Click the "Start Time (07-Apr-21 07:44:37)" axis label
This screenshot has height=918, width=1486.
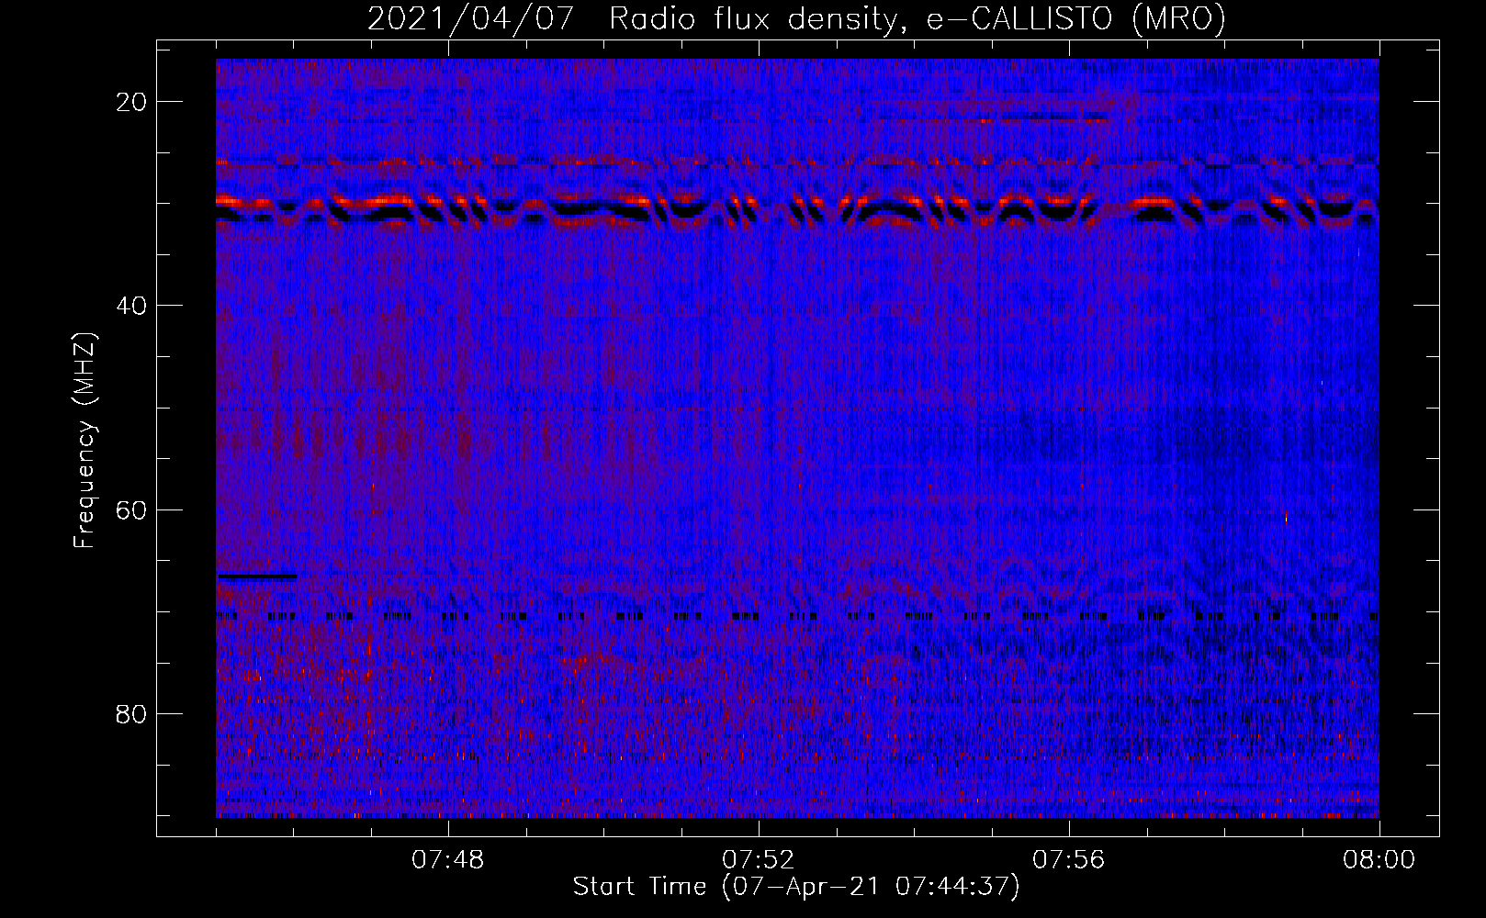796,887
